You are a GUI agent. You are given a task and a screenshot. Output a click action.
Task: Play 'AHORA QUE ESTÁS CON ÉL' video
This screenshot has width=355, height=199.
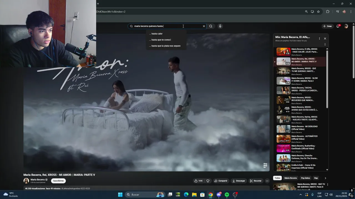300,110
